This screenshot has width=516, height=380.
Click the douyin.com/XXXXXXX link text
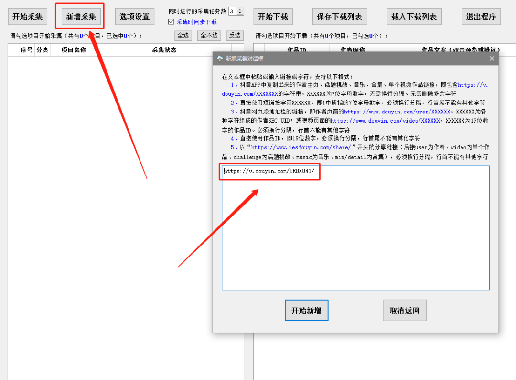[250, 94]
